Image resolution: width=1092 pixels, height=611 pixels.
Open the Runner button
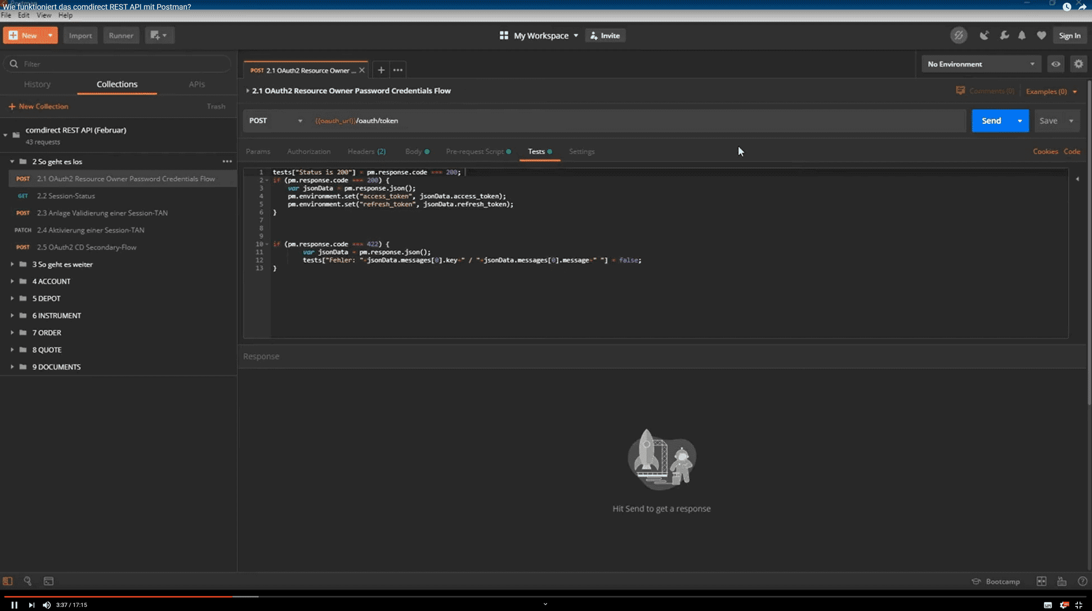tap(121, 35)
